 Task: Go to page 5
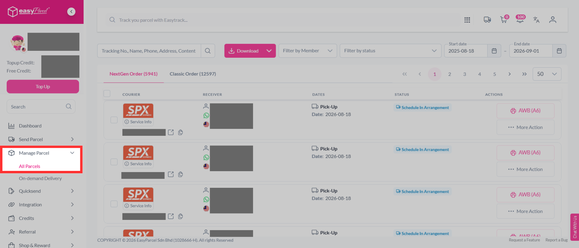click(494, 74)
